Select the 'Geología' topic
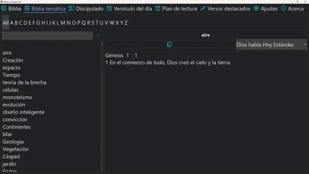Screen dimensions: 309x174 pos(13,142)
